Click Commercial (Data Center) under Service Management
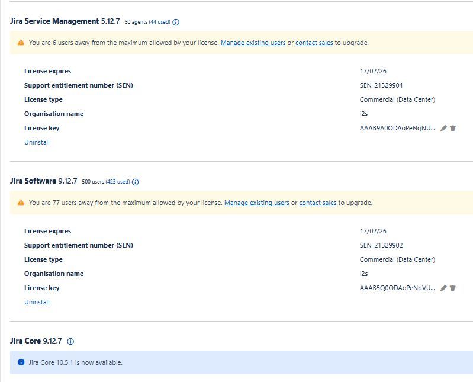This screenshot has width=473, height=382. (x=397, y=99)
